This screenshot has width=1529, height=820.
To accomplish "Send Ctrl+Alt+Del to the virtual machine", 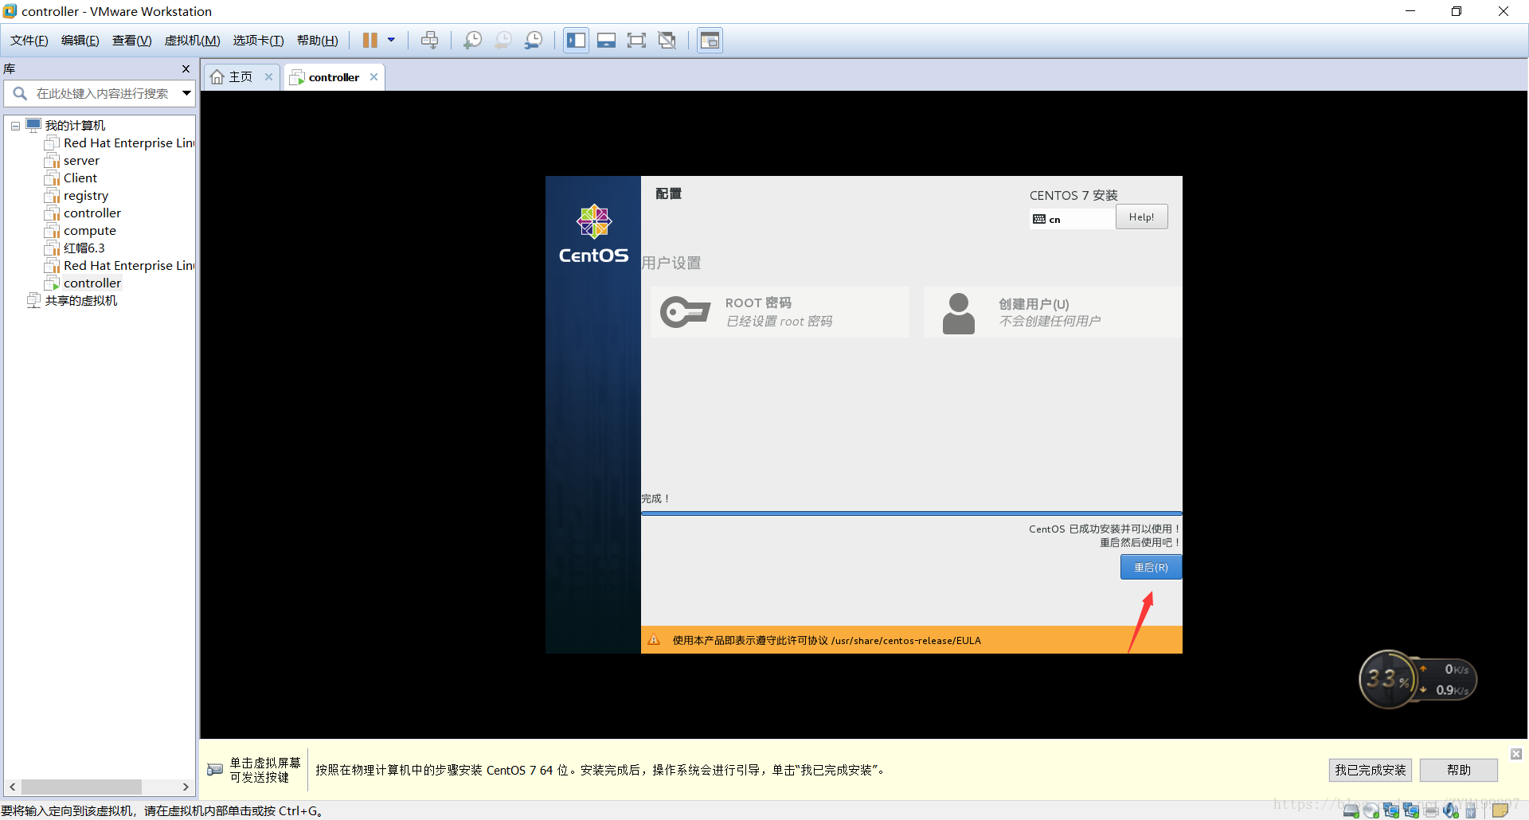I will (430, 41).
